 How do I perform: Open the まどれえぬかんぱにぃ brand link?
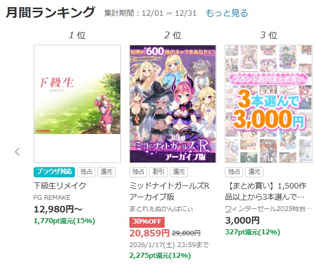(161, 209)
